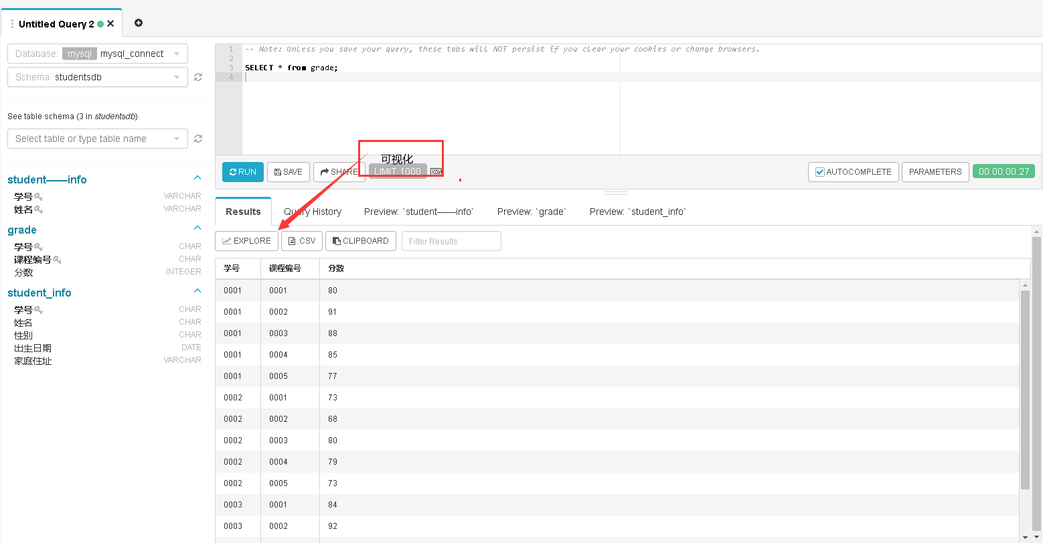Open the Preview: `grade` tab
Image resolution: width=1043 pixels, height=549 pixels.
click(x=532, y=212)
